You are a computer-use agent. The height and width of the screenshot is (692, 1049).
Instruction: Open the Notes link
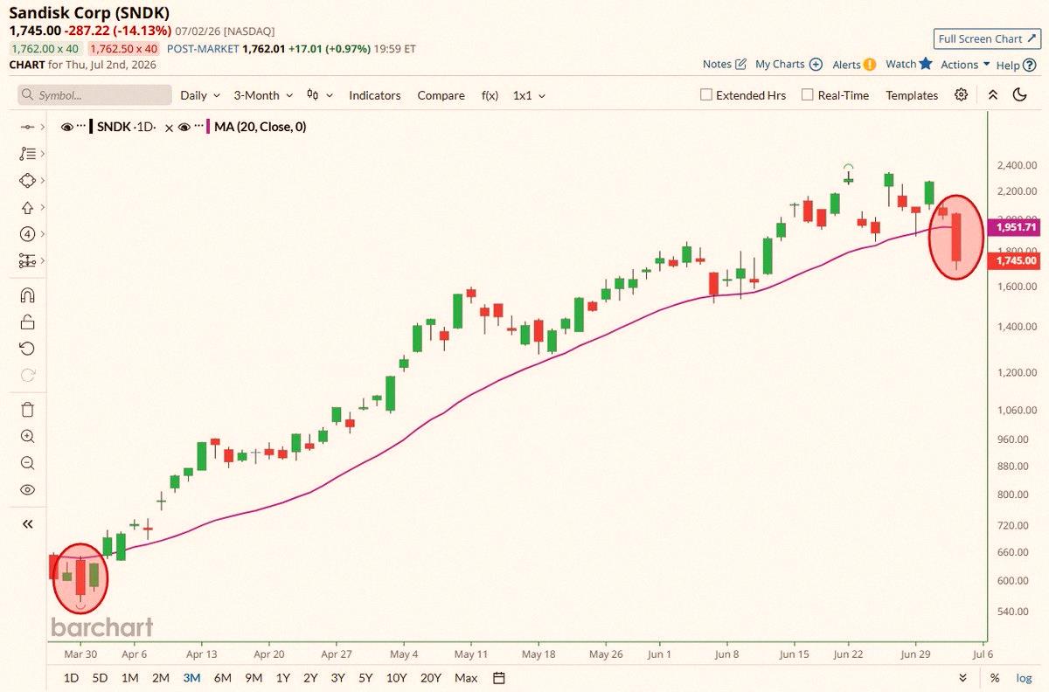tap(717, 64)
